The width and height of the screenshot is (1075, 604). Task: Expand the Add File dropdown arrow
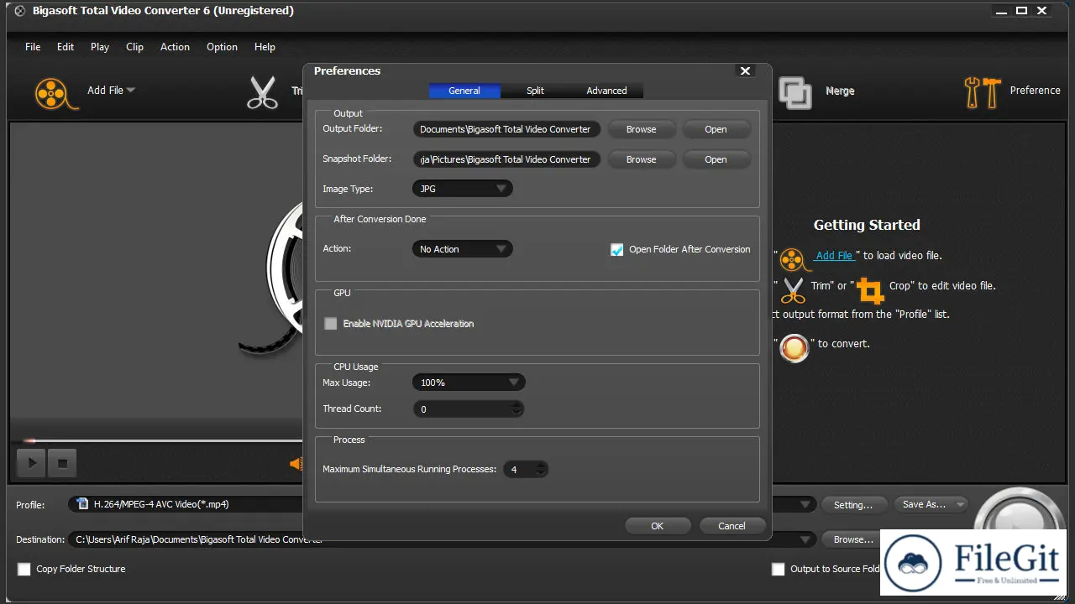click(131, 91)
